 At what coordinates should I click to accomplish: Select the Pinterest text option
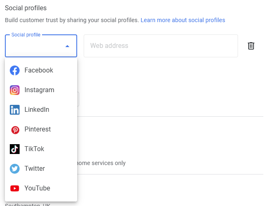38,129
